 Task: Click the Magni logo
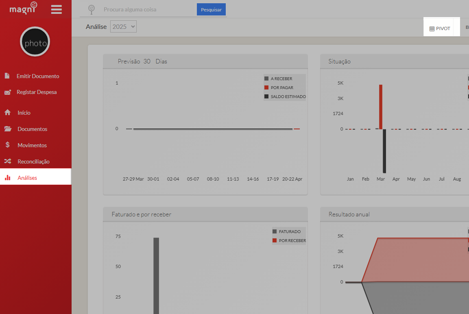(x=24, y=7)
